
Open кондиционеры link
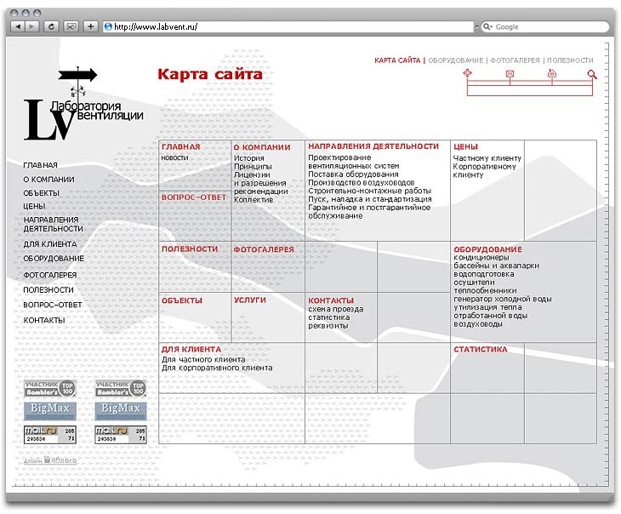481,258
